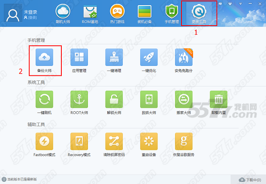Launch the 一键刷机 flash tool
This screenshot has width=266, height=184.
[44, 103]
